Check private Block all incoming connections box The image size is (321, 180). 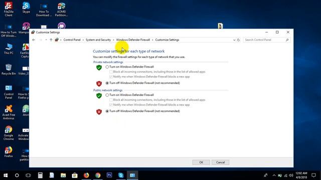coord(111,72)
